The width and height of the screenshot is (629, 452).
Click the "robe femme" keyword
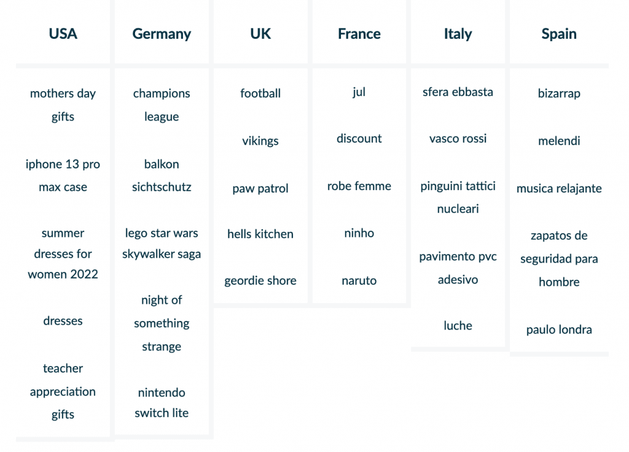359,186
